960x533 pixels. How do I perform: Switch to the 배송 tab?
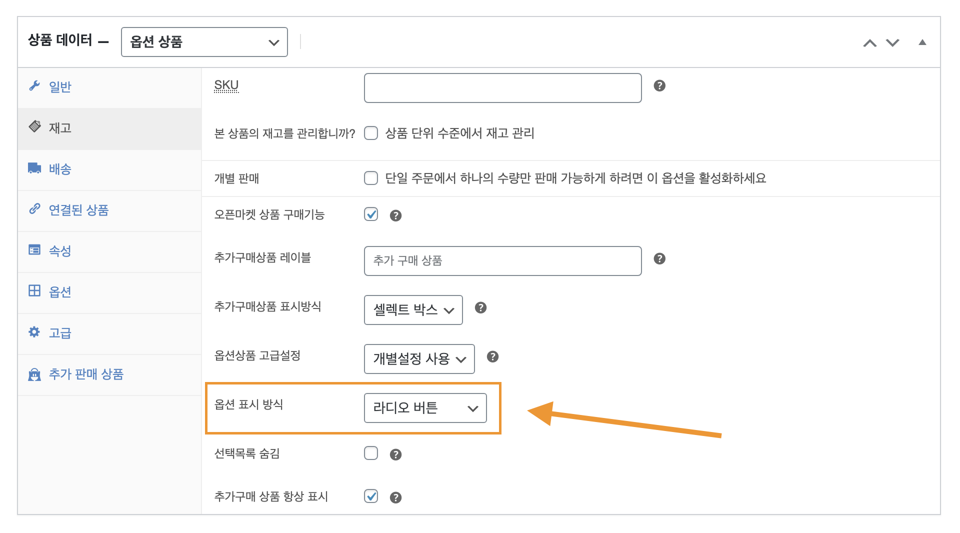point(60,169)
